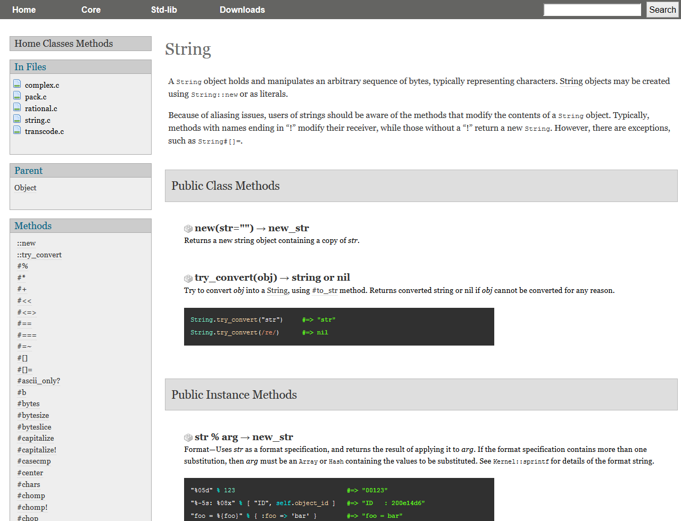Go to Home in sidebar breadcrumb

pyautogui.click(x=28, y=44)
